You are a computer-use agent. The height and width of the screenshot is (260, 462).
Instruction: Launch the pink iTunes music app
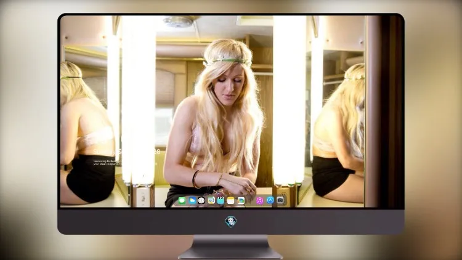point(259,201)
